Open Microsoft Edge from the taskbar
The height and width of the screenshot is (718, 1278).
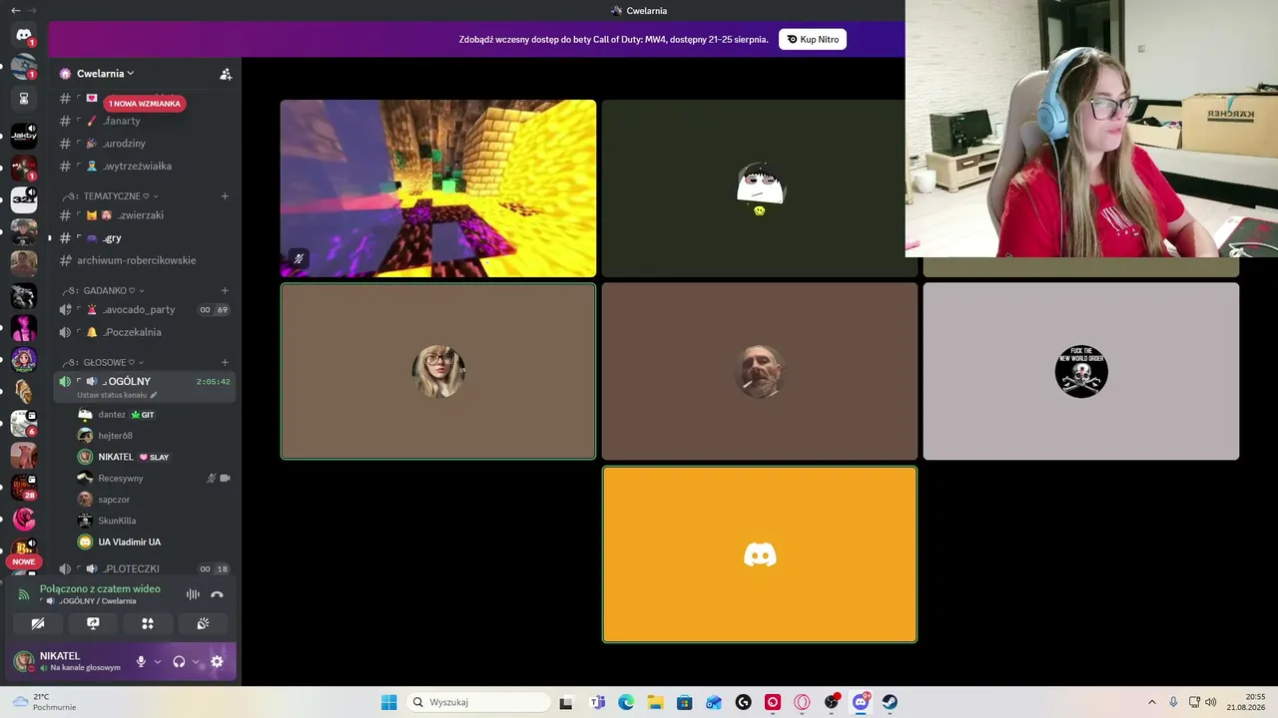coord(626,702)
